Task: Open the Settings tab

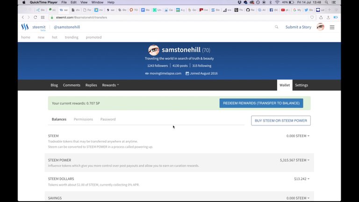Action: click(302, 85)
